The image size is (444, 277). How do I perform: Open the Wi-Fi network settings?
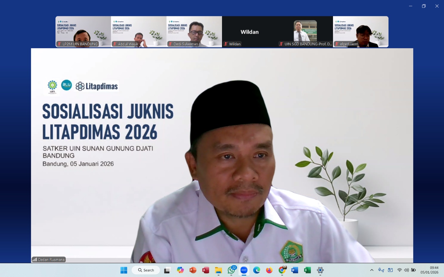tap(400, 270)
